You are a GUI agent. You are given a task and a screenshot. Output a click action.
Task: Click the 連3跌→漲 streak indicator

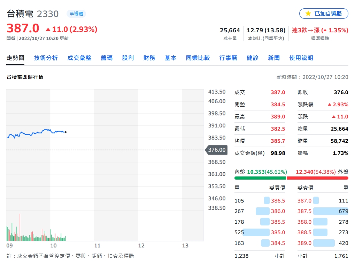[320, 30]
